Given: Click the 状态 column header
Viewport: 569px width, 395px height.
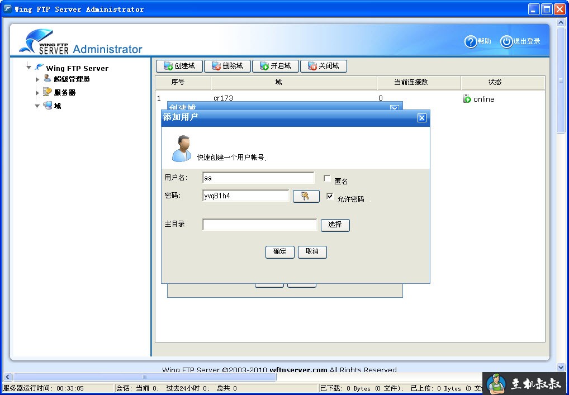Looking at the screenshot, I should (502, 82).
